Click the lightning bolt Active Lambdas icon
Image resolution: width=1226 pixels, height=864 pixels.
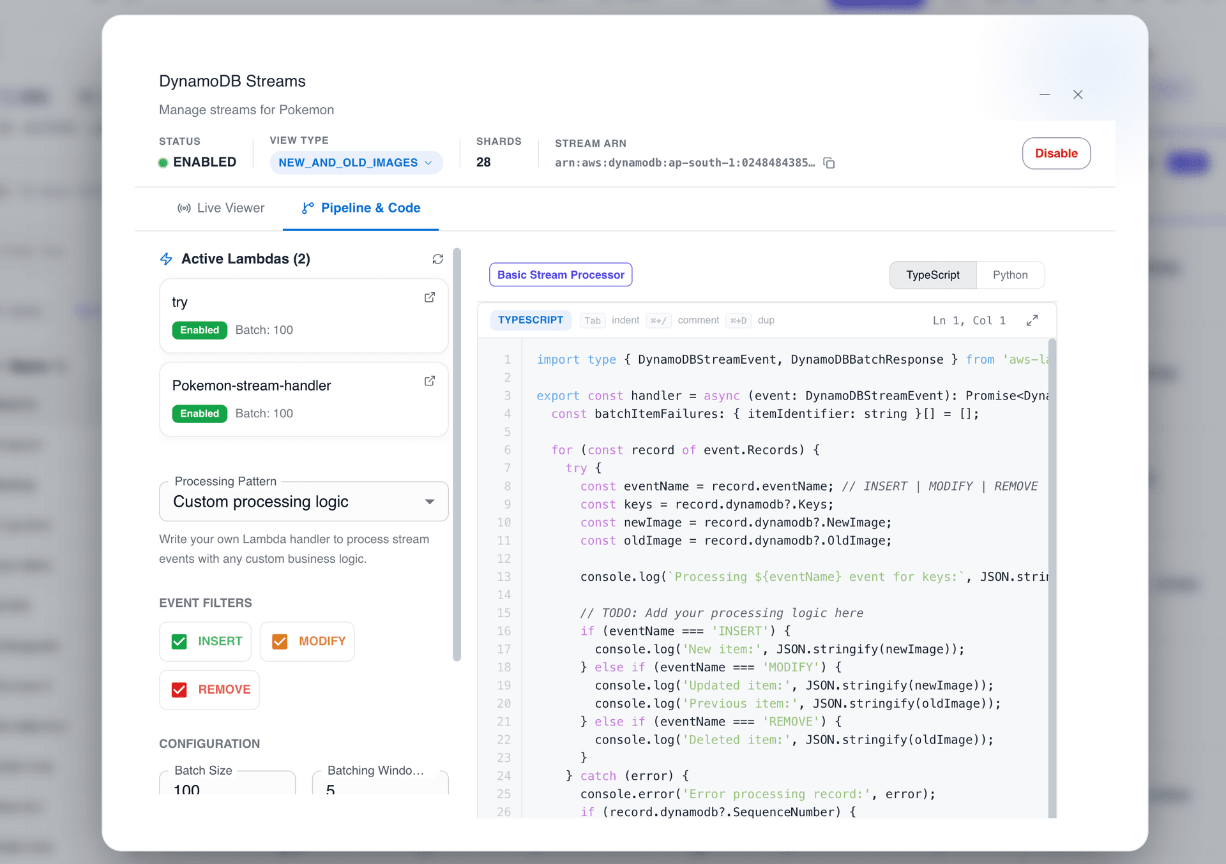[x=166, y=259]
